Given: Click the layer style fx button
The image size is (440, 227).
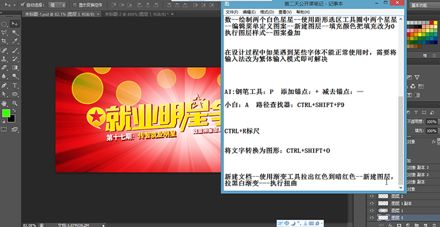Looking at the screenshot, I should pos(390,224).
